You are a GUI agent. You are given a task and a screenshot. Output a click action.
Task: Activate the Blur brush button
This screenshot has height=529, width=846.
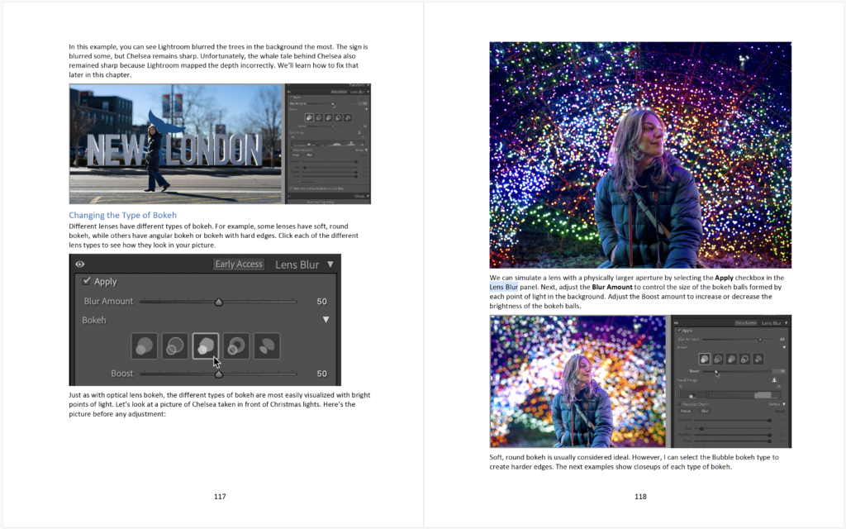click(x=706, y=411)
